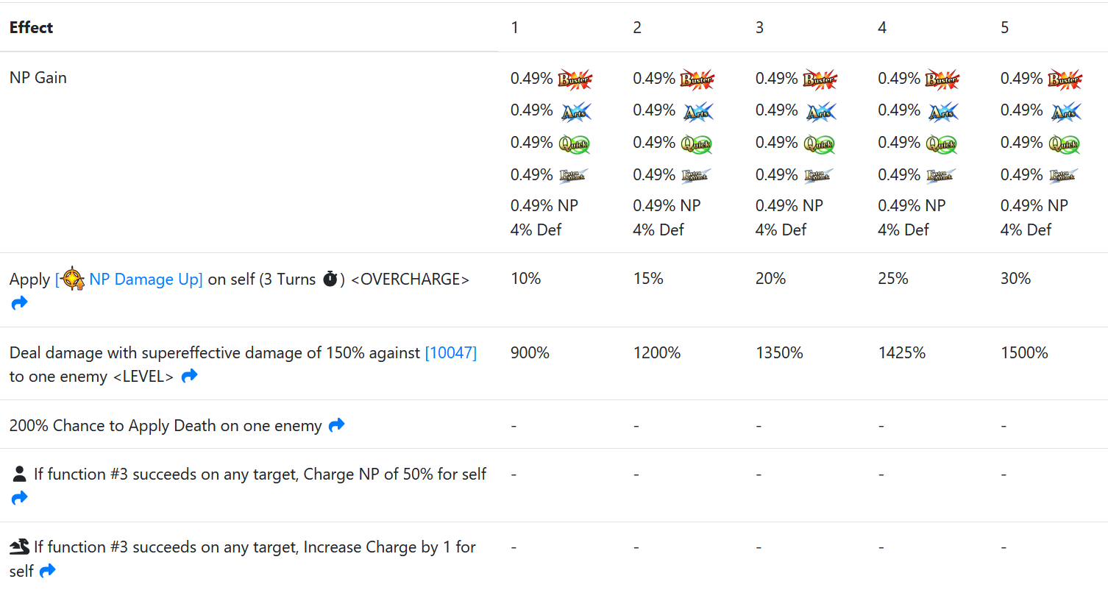Click the Arts card icon in column 2
This screenshot has width=1108, height=590.
[x=698, y=111]
